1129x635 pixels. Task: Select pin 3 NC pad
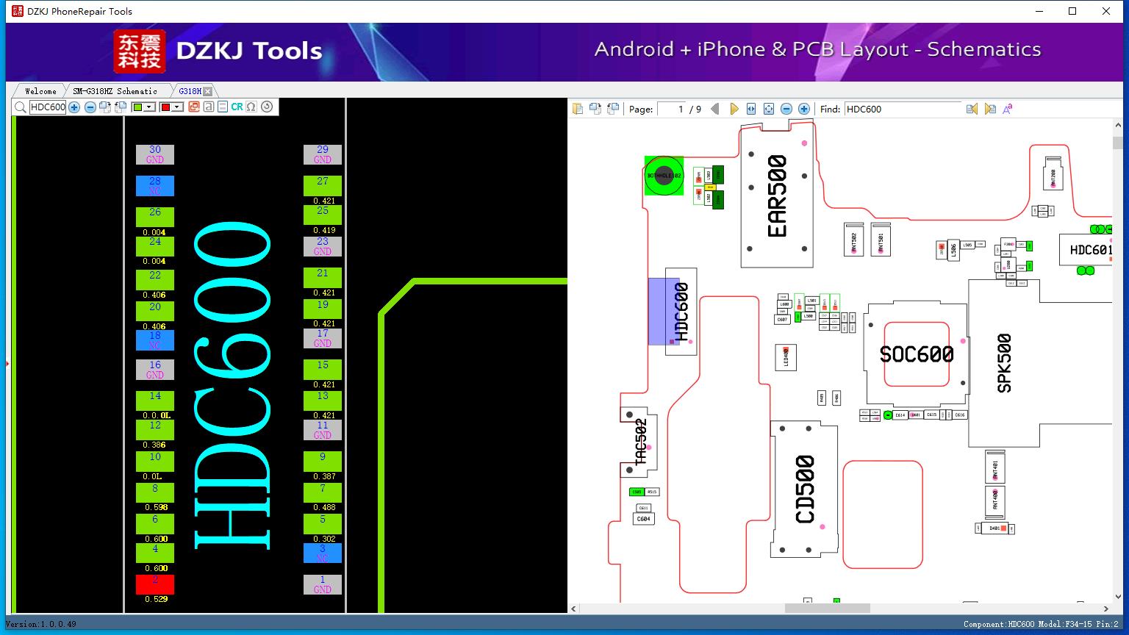(323, 553)
